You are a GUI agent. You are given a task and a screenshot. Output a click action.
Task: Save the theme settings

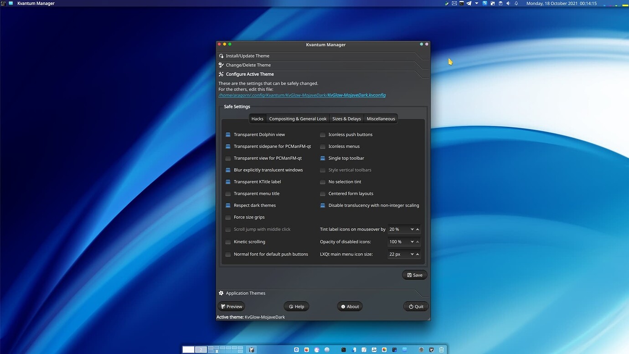point(415,275)
